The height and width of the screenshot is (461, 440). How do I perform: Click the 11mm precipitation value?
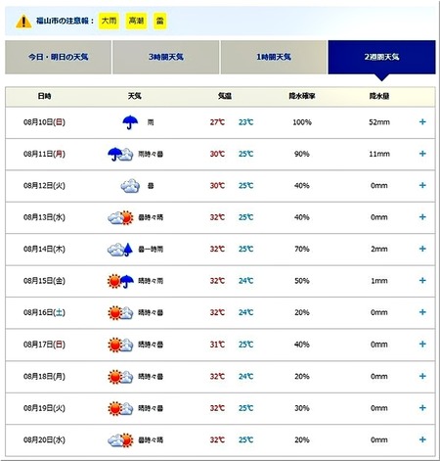(x=379, y=154)
